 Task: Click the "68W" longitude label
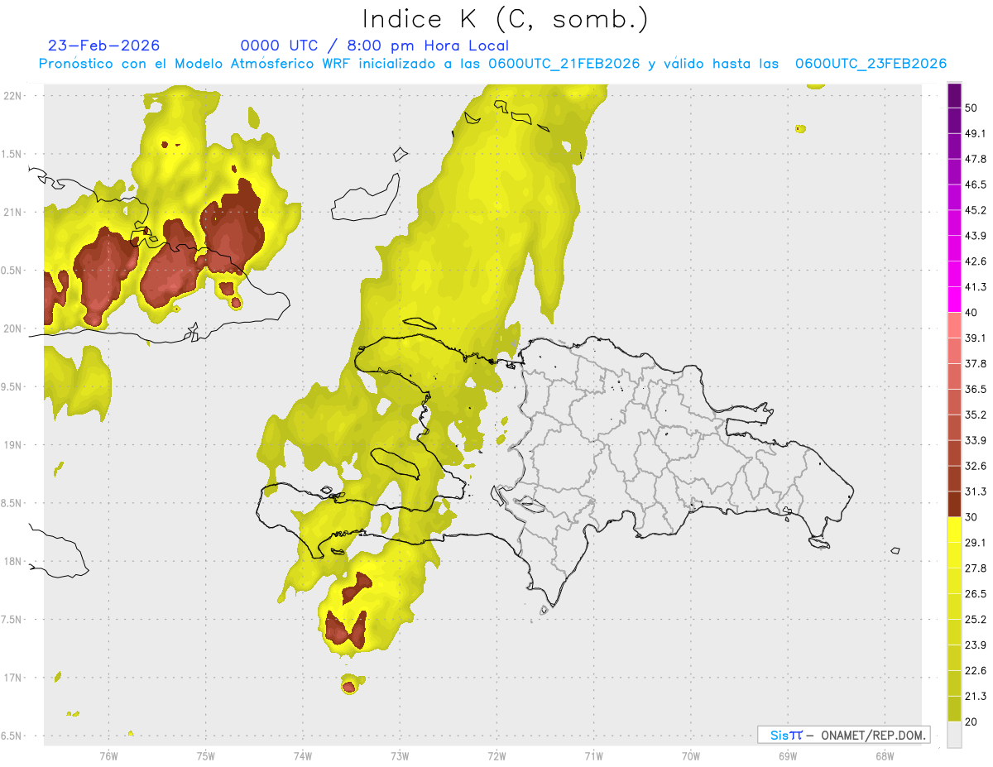884,755
